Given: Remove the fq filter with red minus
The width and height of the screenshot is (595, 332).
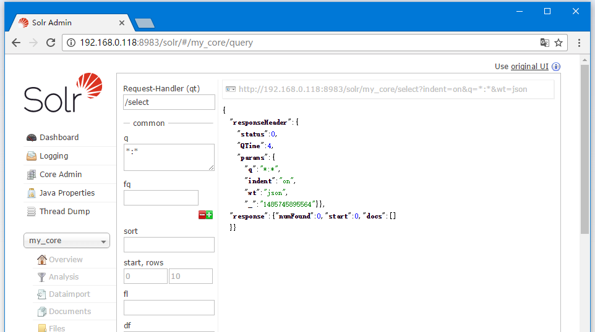Looking at the screenshot, I should (202, 215).
